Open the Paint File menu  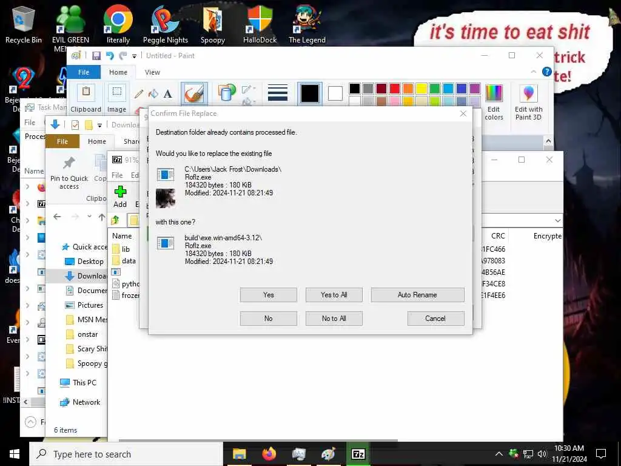click(84, 72)
